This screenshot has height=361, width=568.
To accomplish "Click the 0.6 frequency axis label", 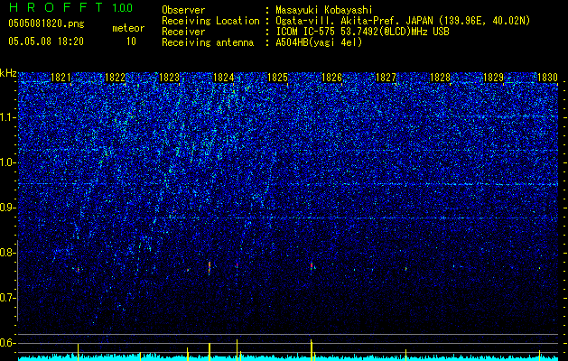I will [8, 343].
